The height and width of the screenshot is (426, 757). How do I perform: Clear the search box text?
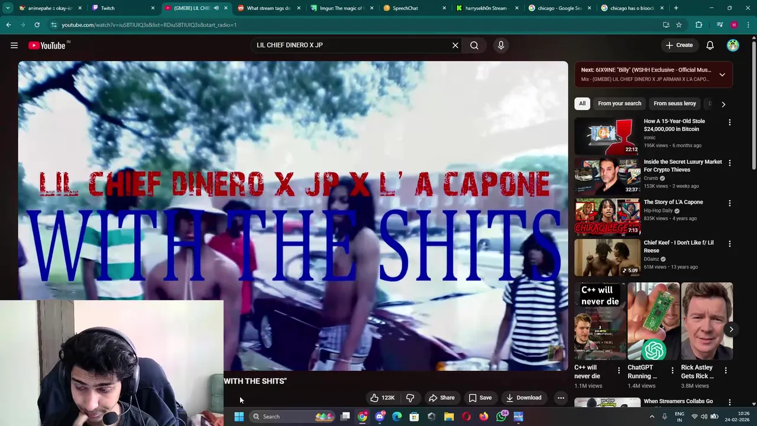click(x=455, y=45)
